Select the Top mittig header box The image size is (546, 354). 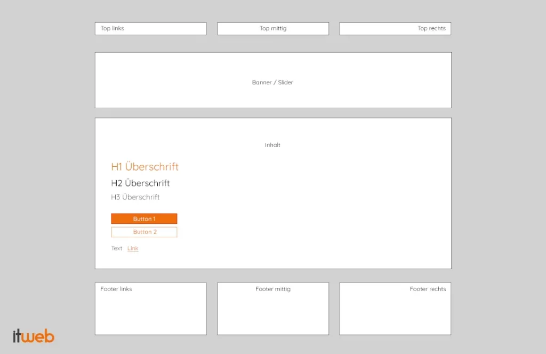point(273,29)
